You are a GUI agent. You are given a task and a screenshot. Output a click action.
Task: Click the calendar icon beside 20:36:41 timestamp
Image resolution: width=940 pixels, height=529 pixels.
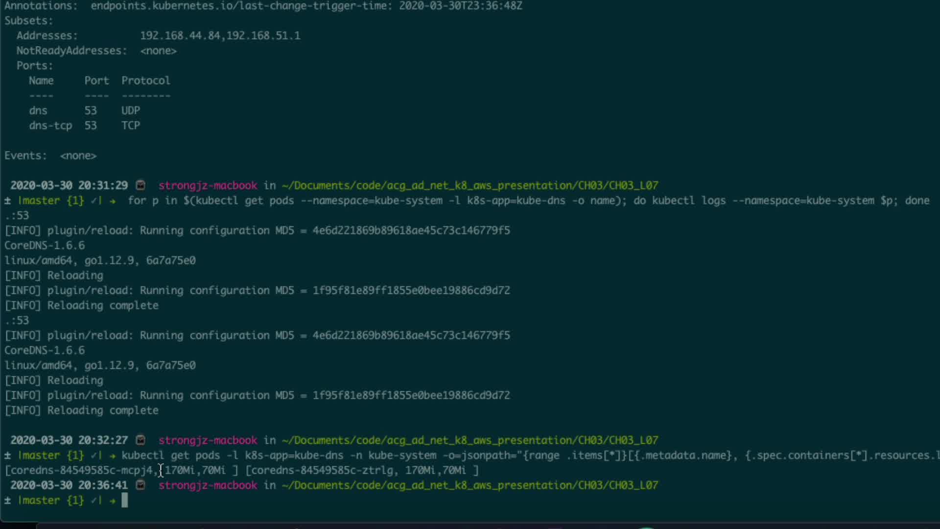(x=141, y=485)
